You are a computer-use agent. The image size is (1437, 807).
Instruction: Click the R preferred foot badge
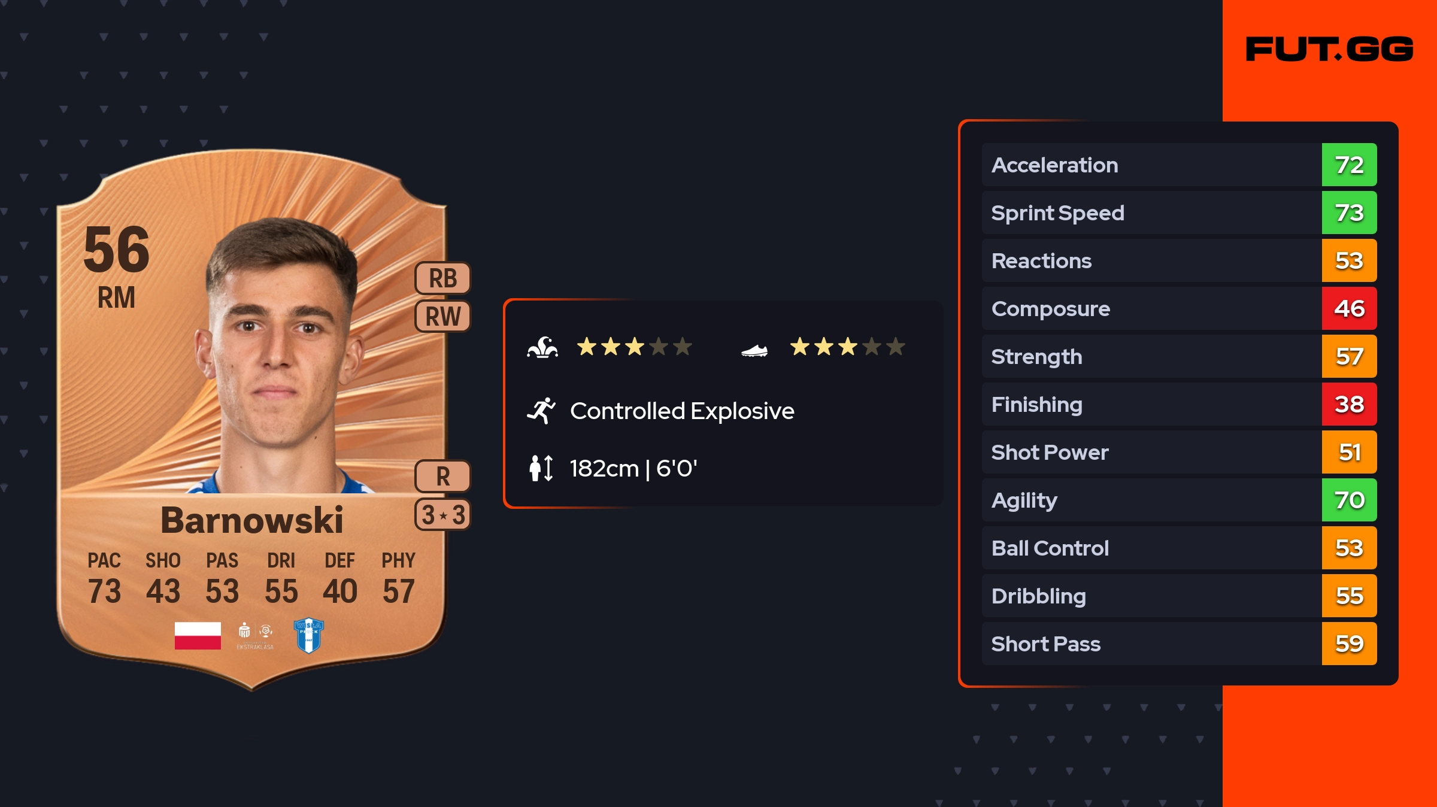pos(443,477)
